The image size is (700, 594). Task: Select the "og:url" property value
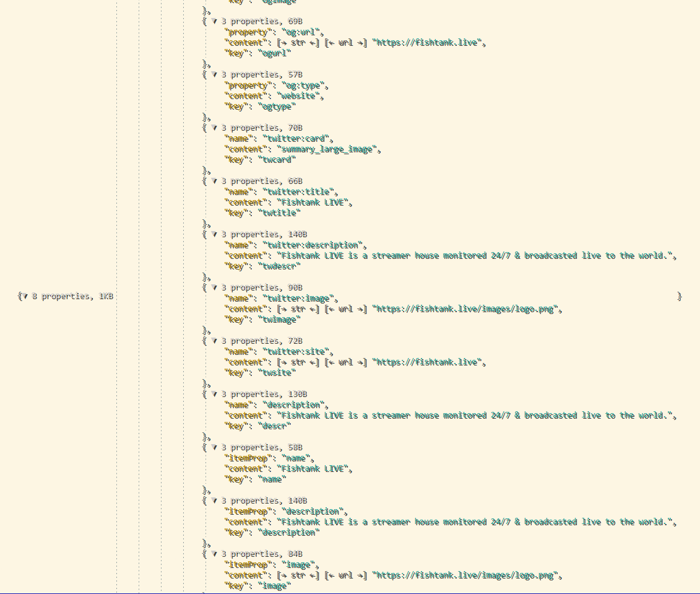(x=300, y=32)
